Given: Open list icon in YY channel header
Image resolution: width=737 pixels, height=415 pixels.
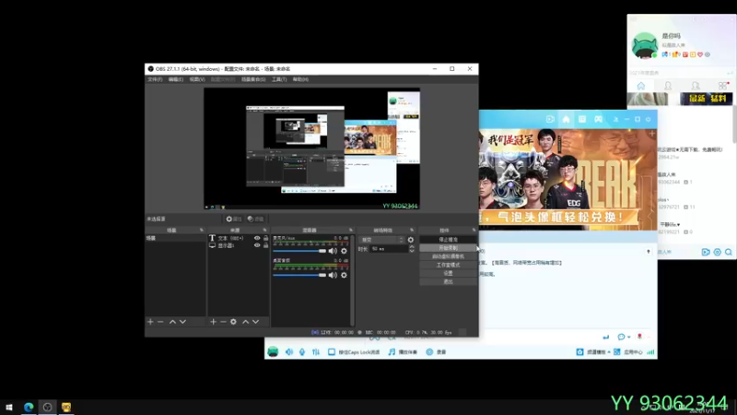Looking at the screenshot, I should coord(582,120).
